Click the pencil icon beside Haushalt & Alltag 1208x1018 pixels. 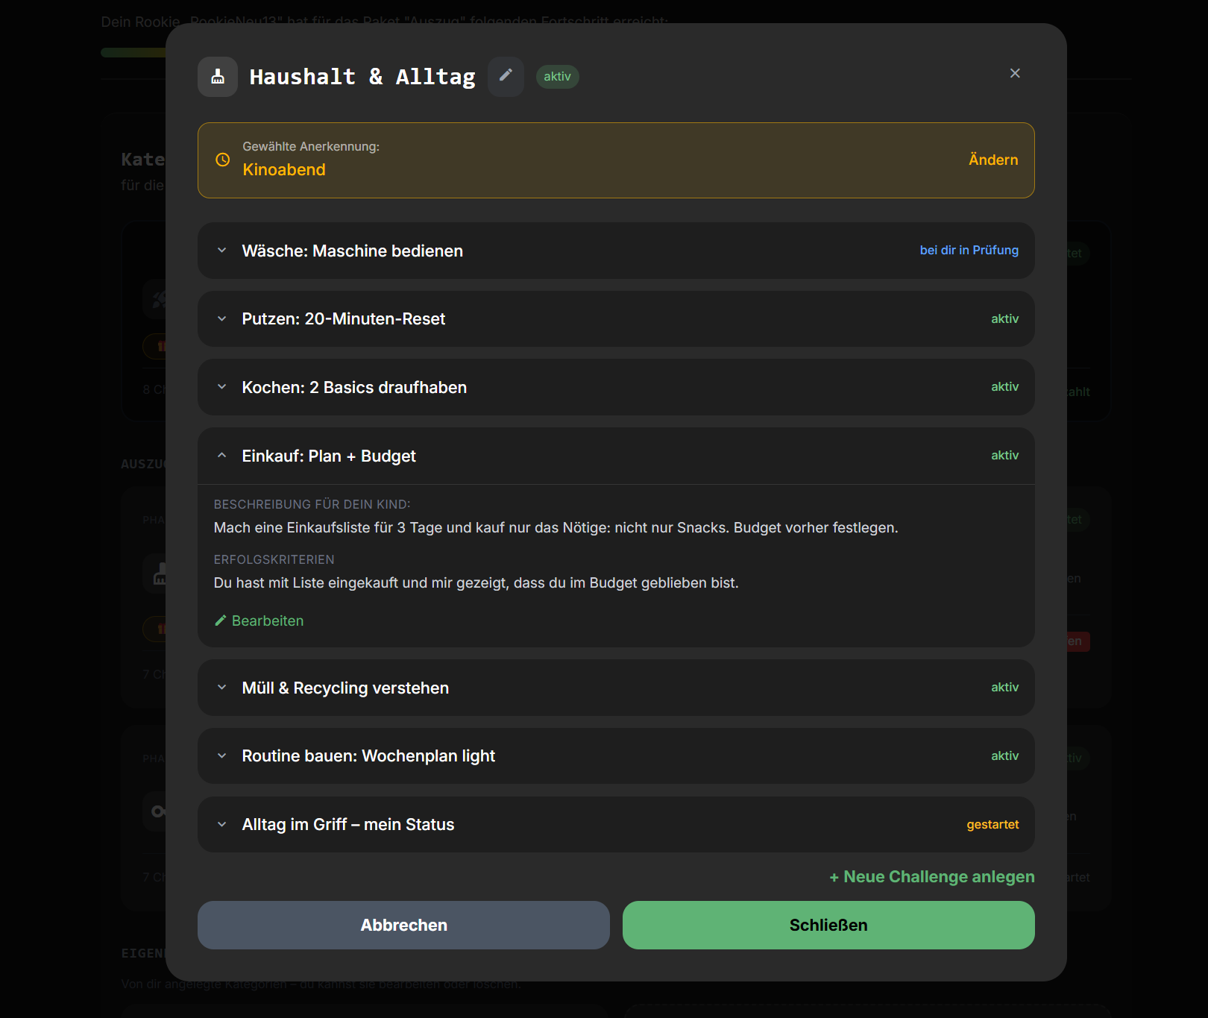[506, 76]
